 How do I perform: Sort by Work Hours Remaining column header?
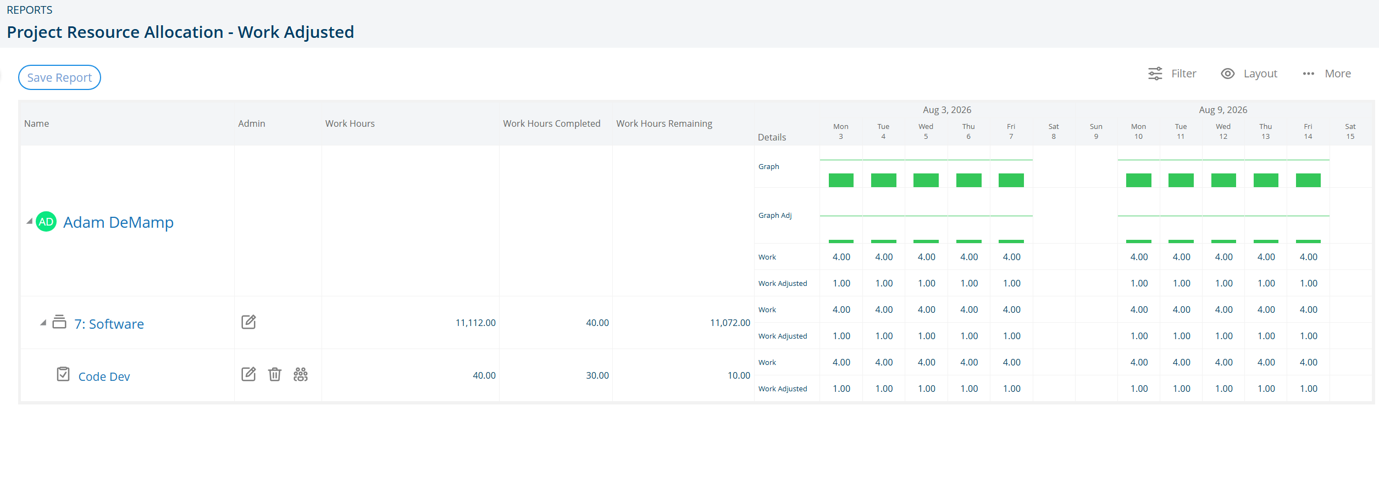coord(664,123)
